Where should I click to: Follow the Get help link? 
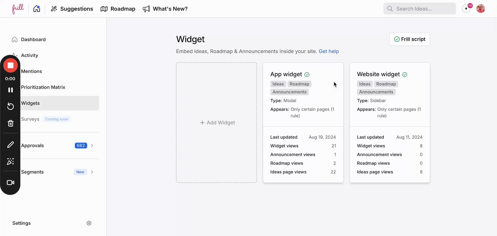[329, 51]
